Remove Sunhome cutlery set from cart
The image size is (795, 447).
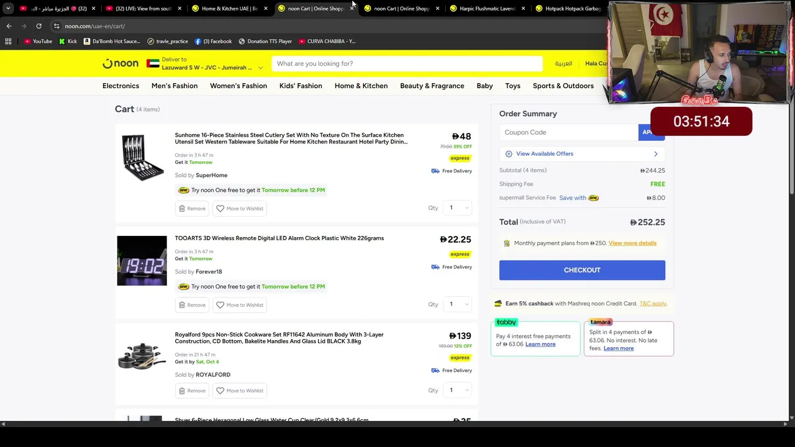192,209
